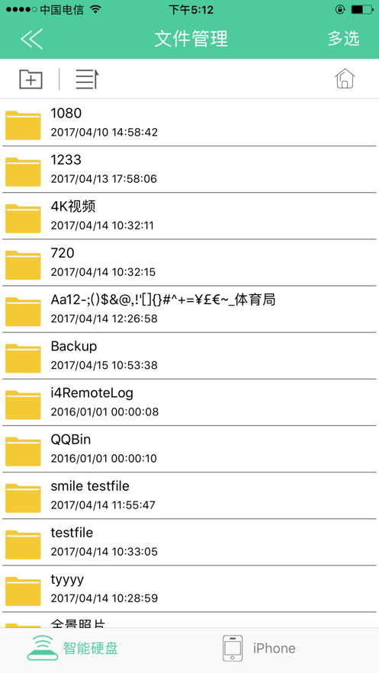Open the Aa12 special characters folder
The height and width of the screenshot is (673, 379).
tap(189, 309)
